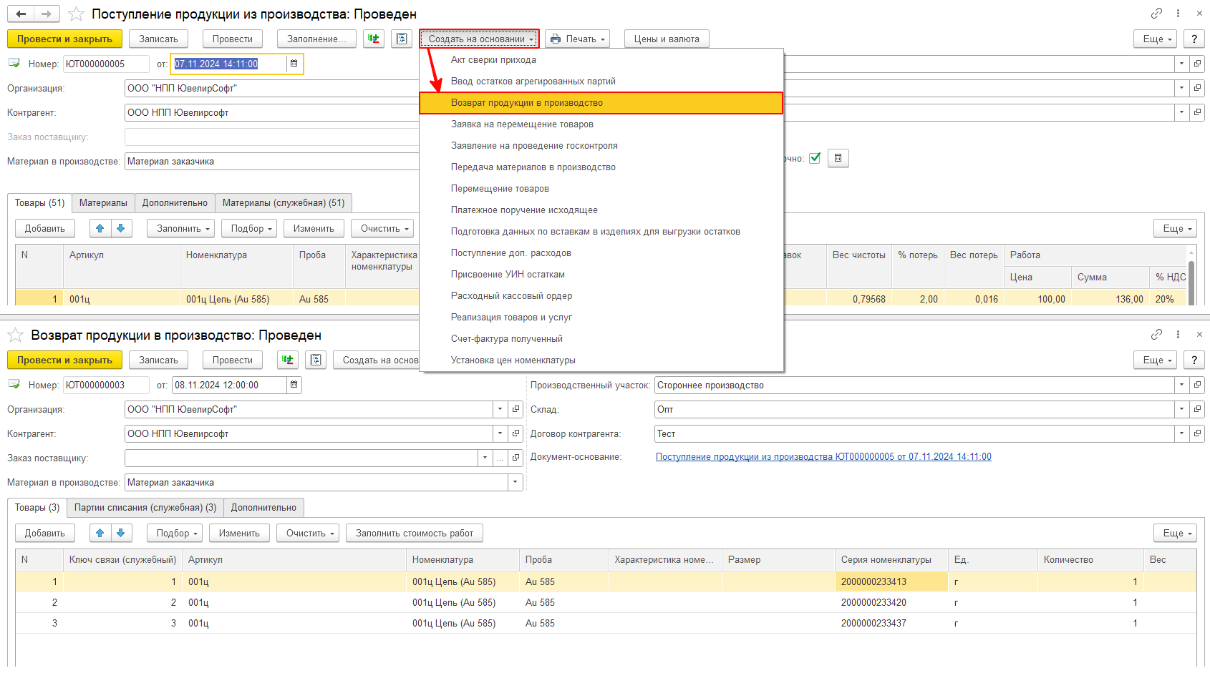Go forward with the right arrow navigation icon
Viewport: 1210px width, 673px height.
(x=47, y=14)
